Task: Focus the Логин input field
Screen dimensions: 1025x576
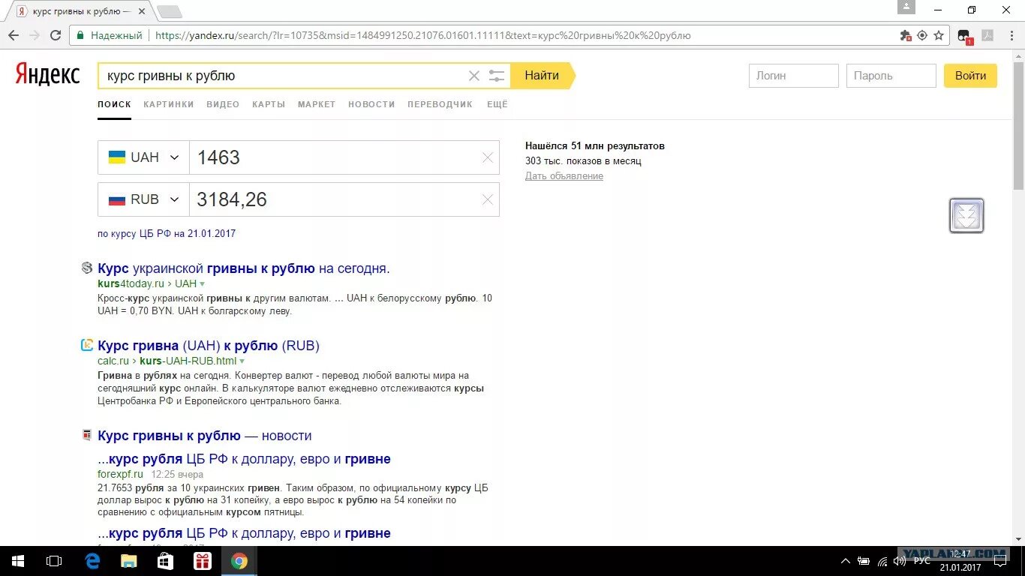Action: (794, 76)
